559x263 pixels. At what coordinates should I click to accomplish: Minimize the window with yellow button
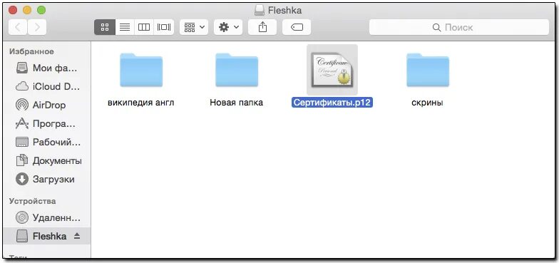(27, 10)
